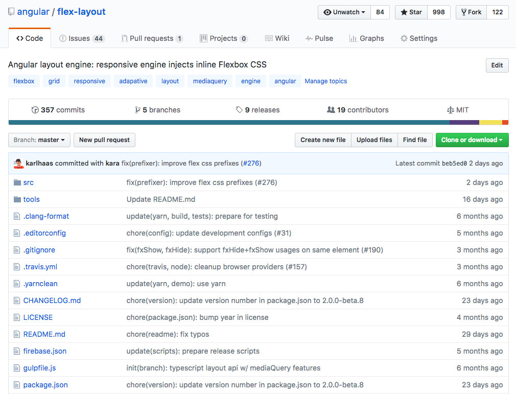The image size is (516, 394).
Task: Click the tools folder icon
Action: [x=17, y=199]
